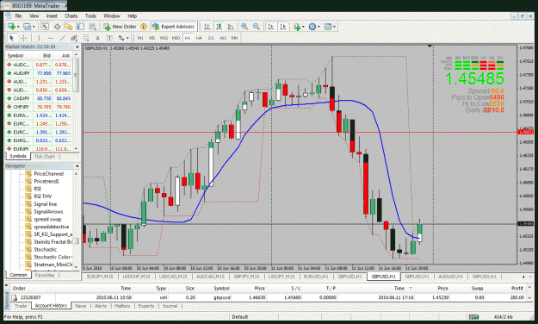
Task: Open the Insert menu
Action: pyautogui.click(x=52, y=16)
